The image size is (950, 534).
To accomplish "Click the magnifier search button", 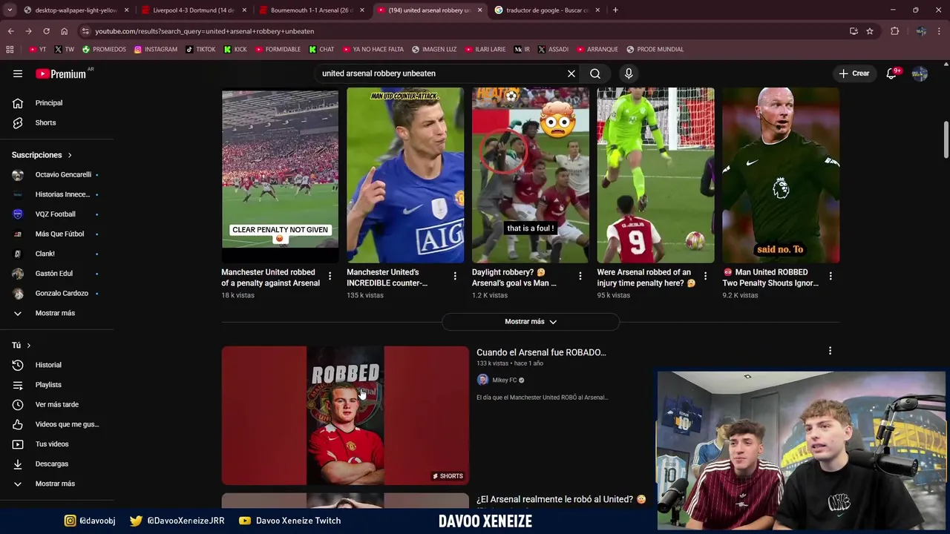I will click(595, 73).
